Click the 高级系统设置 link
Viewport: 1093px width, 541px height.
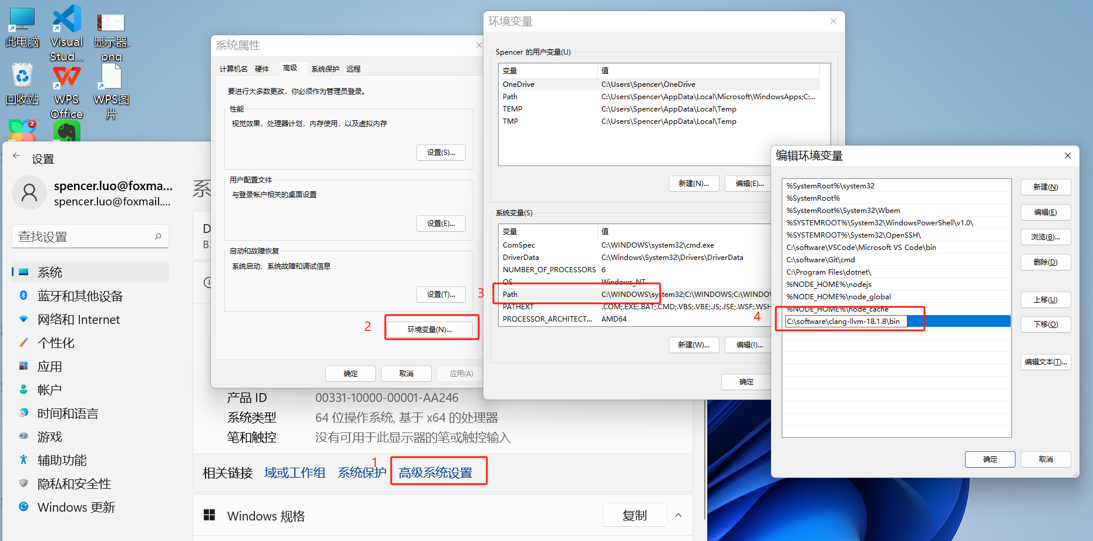tap(435, 473)
